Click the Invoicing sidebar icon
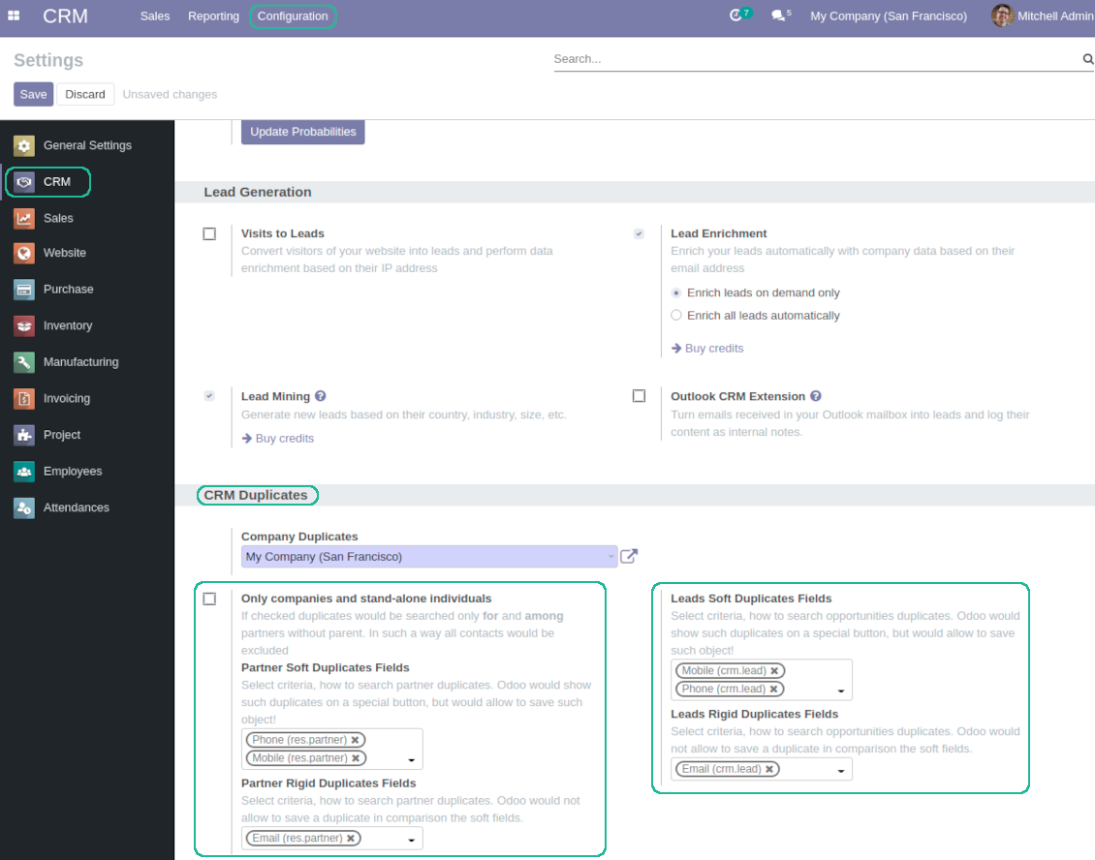This screenshot has height=860, width=1095. 24,399
